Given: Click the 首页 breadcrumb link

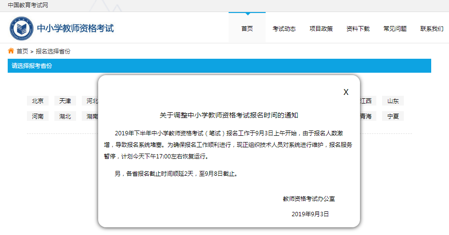Looking at the screenshot, I should pyautogui.click(x=22, y=52).
